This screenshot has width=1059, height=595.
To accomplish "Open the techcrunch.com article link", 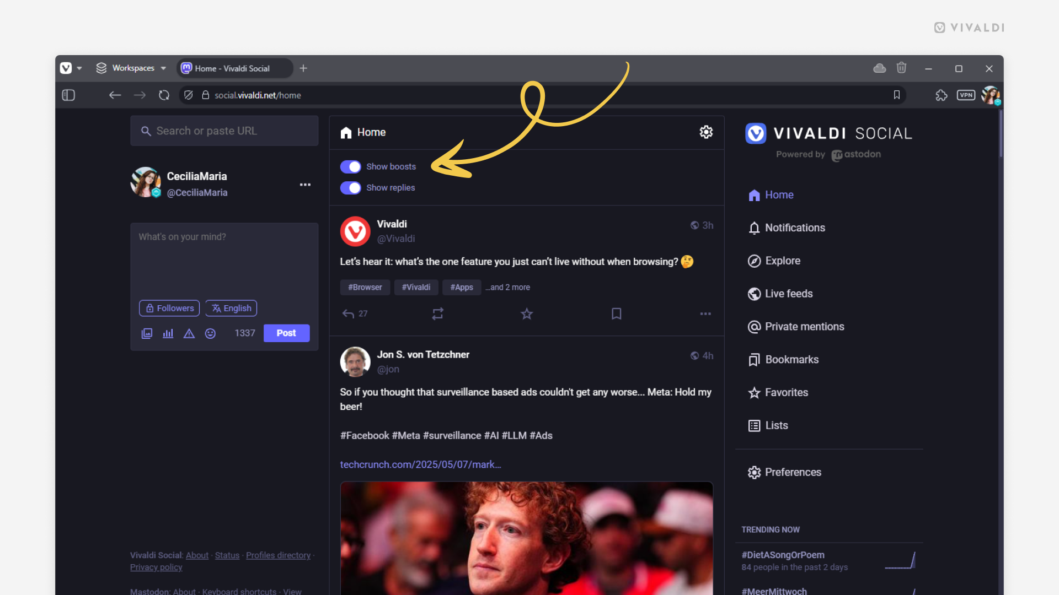I will coord(420,465).
